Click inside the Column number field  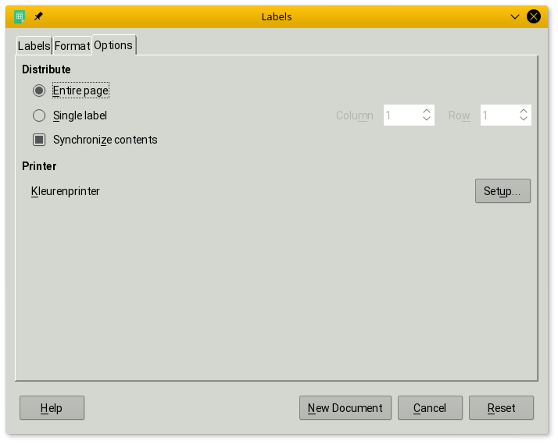(x=401, y=115)
